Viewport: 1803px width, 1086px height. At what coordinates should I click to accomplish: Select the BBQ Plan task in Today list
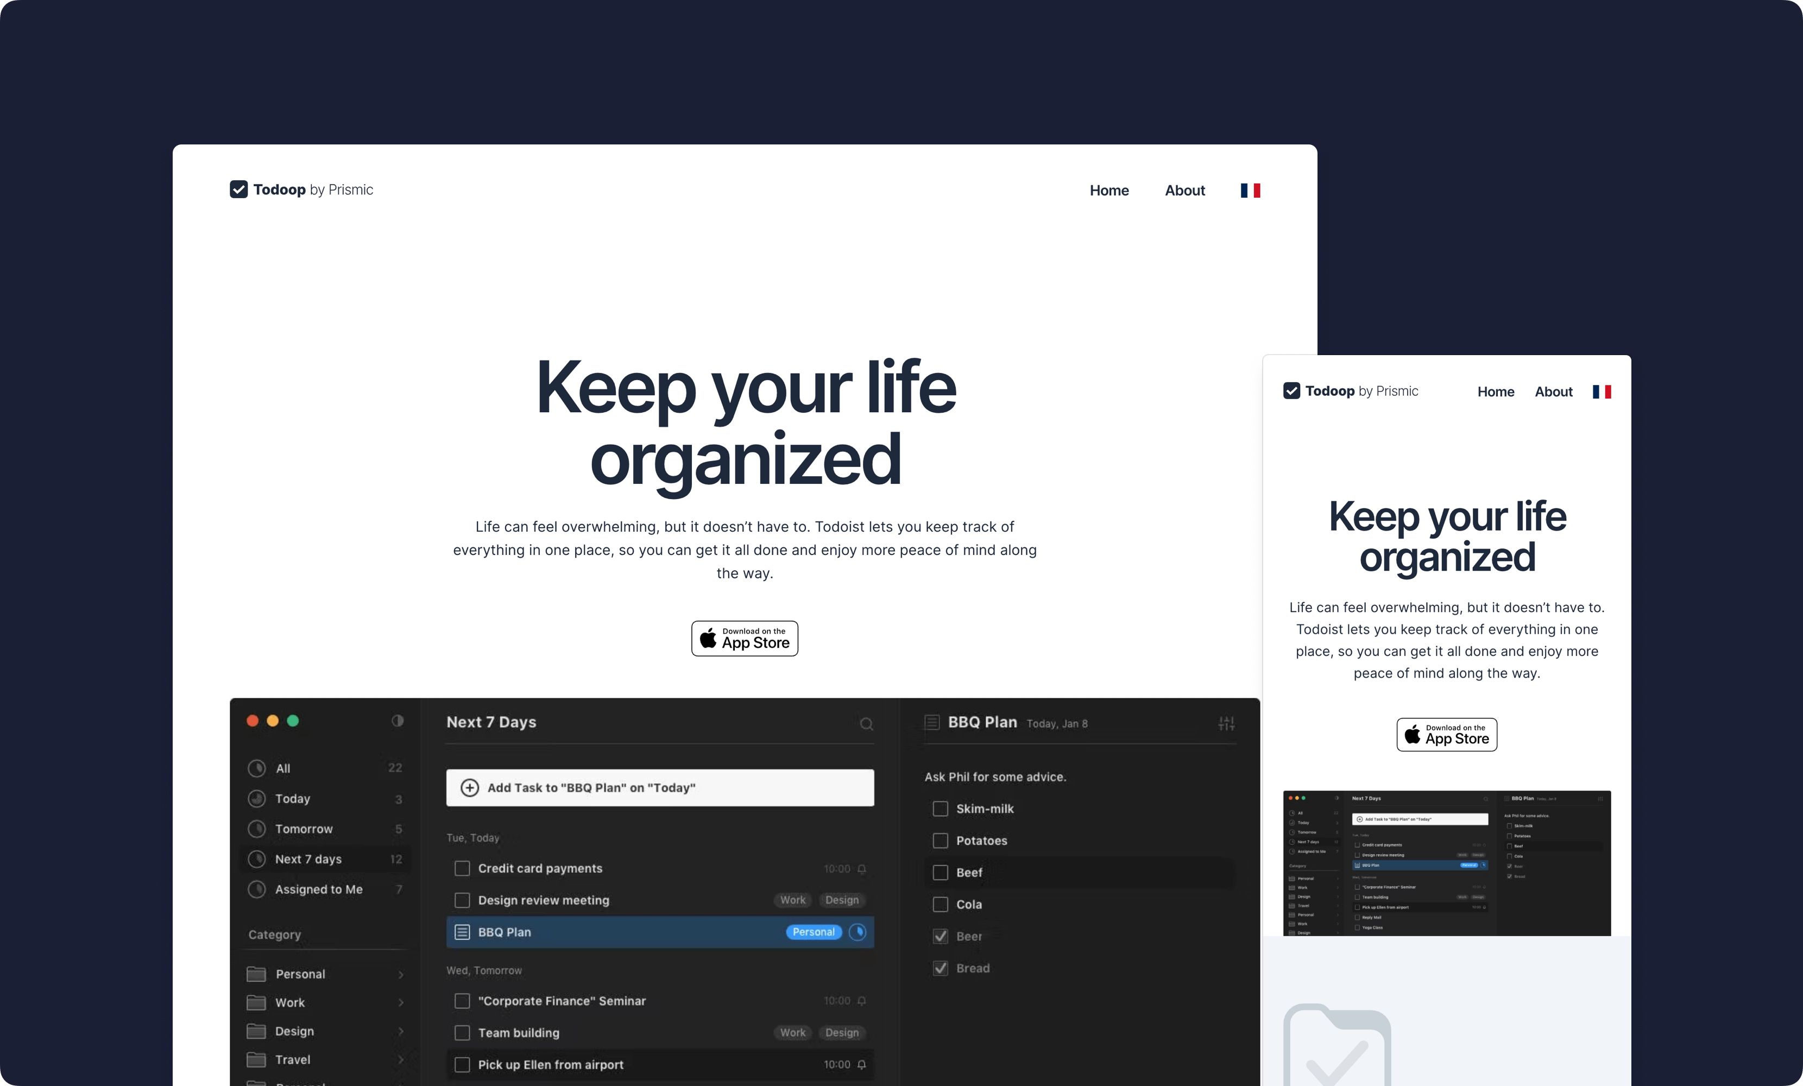click(659, 931)
